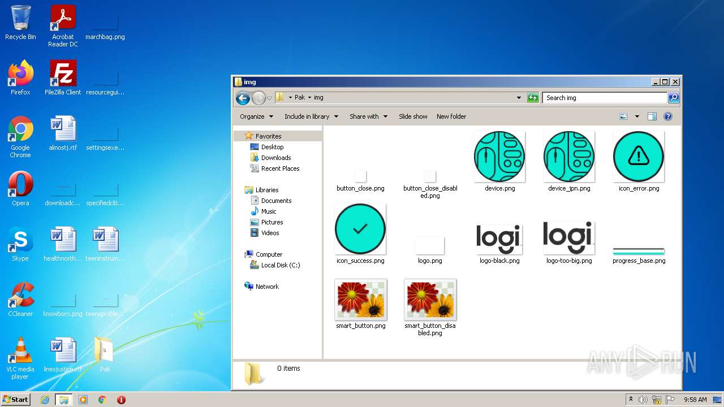Open Downloads in navigation pane
Screen dimensions: 724x407
[276, 158]
